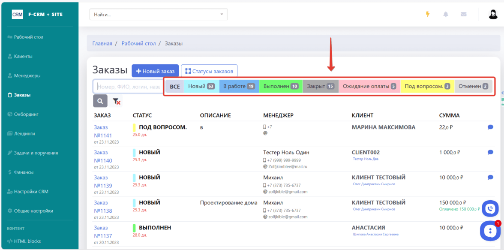Open order link Заказ №1138
This screenshot has width=504, height=250.
pos(103,207)
